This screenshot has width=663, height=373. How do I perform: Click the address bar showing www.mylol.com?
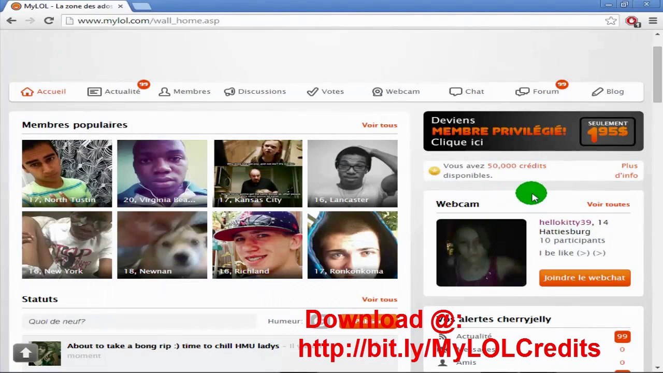[x=341, y=21]
